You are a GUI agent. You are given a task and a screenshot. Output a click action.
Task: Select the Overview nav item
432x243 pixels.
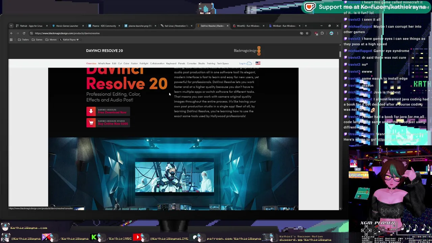[x=91, y=63]
